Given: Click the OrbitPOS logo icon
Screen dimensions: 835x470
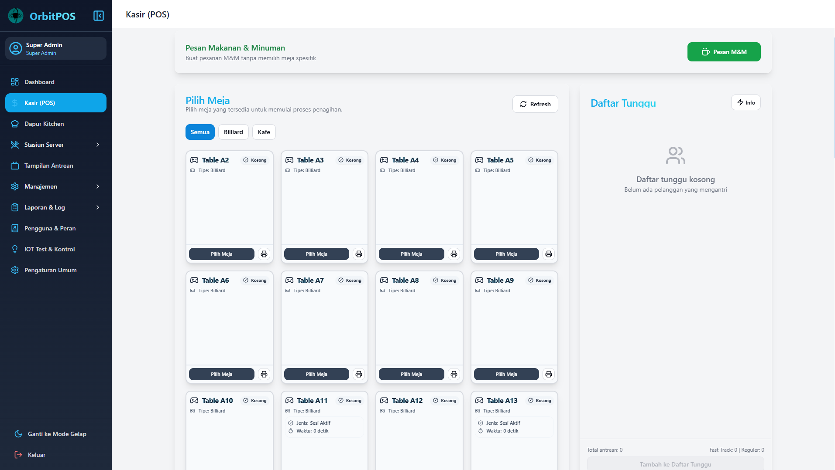Looking at the screenshot, I should click(x=16, y=16).
